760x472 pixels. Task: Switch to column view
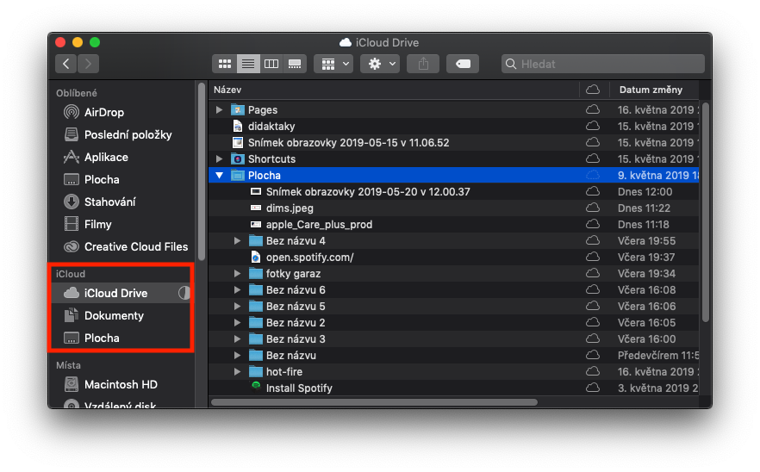(x=271, y=64)
